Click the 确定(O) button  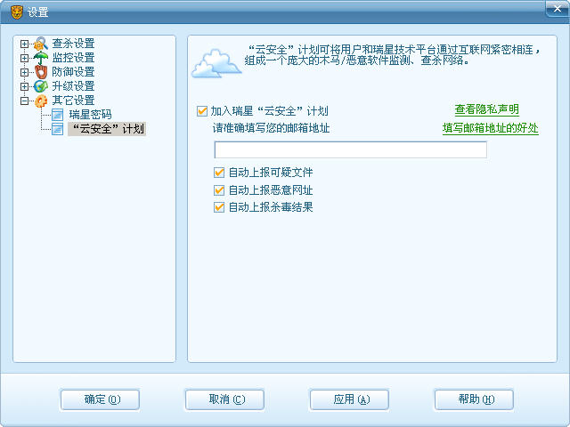point(100,399)
